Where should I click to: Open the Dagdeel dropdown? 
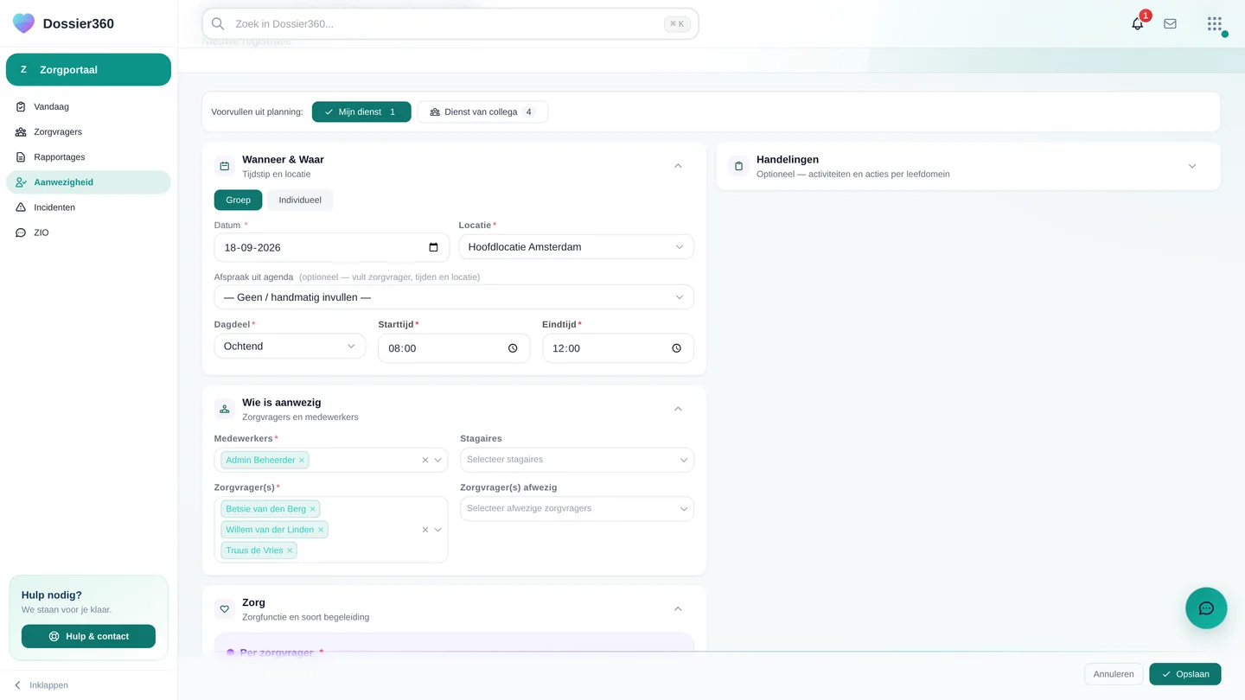[290, 347]
